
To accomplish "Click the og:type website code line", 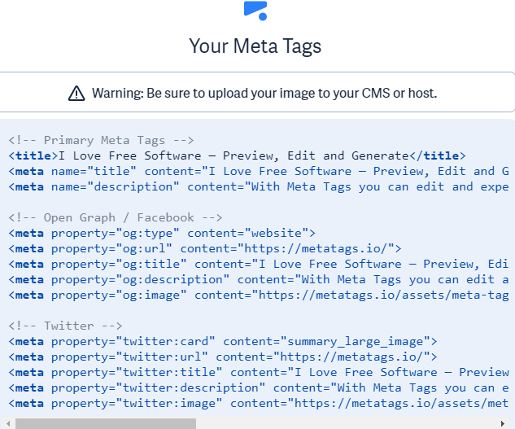I will point(162,233).
